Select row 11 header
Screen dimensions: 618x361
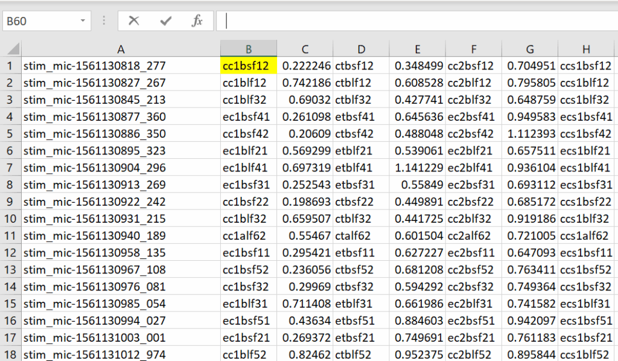pos(10,235)
